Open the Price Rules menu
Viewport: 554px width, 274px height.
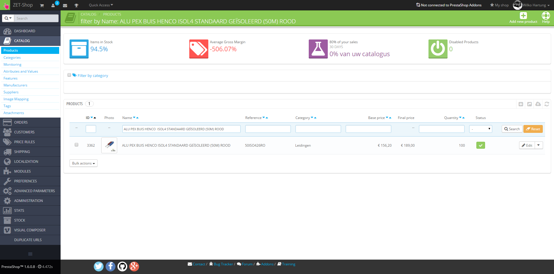tap(30, 142)
